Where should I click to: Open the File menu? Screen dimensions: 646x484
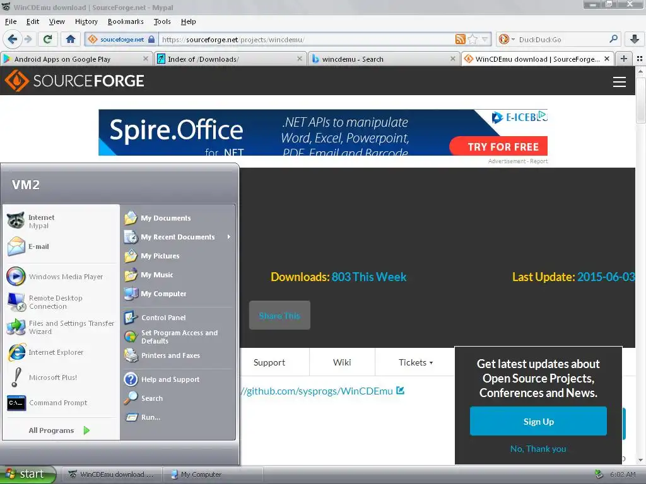[11, 21]
